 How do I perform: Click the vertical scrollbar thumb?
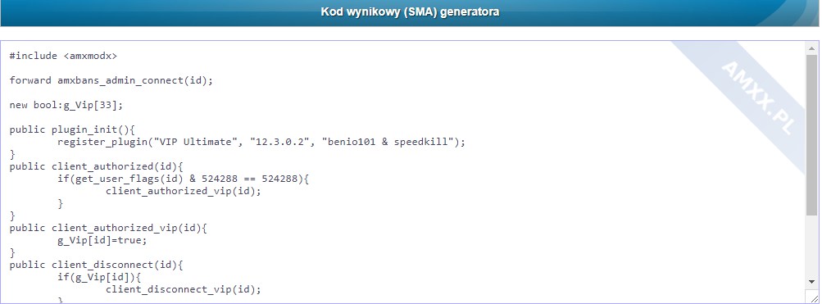pos(811,134)
